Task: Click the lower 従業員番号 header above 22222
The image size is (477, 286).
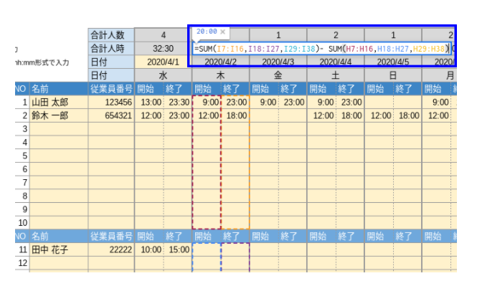Action: point(111,236)
